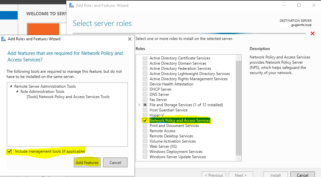Image resolution: width=321 pixels, height=177 pixels.
Task: Uncheck Network Policy and Access Services
Action: pos(145,120)
